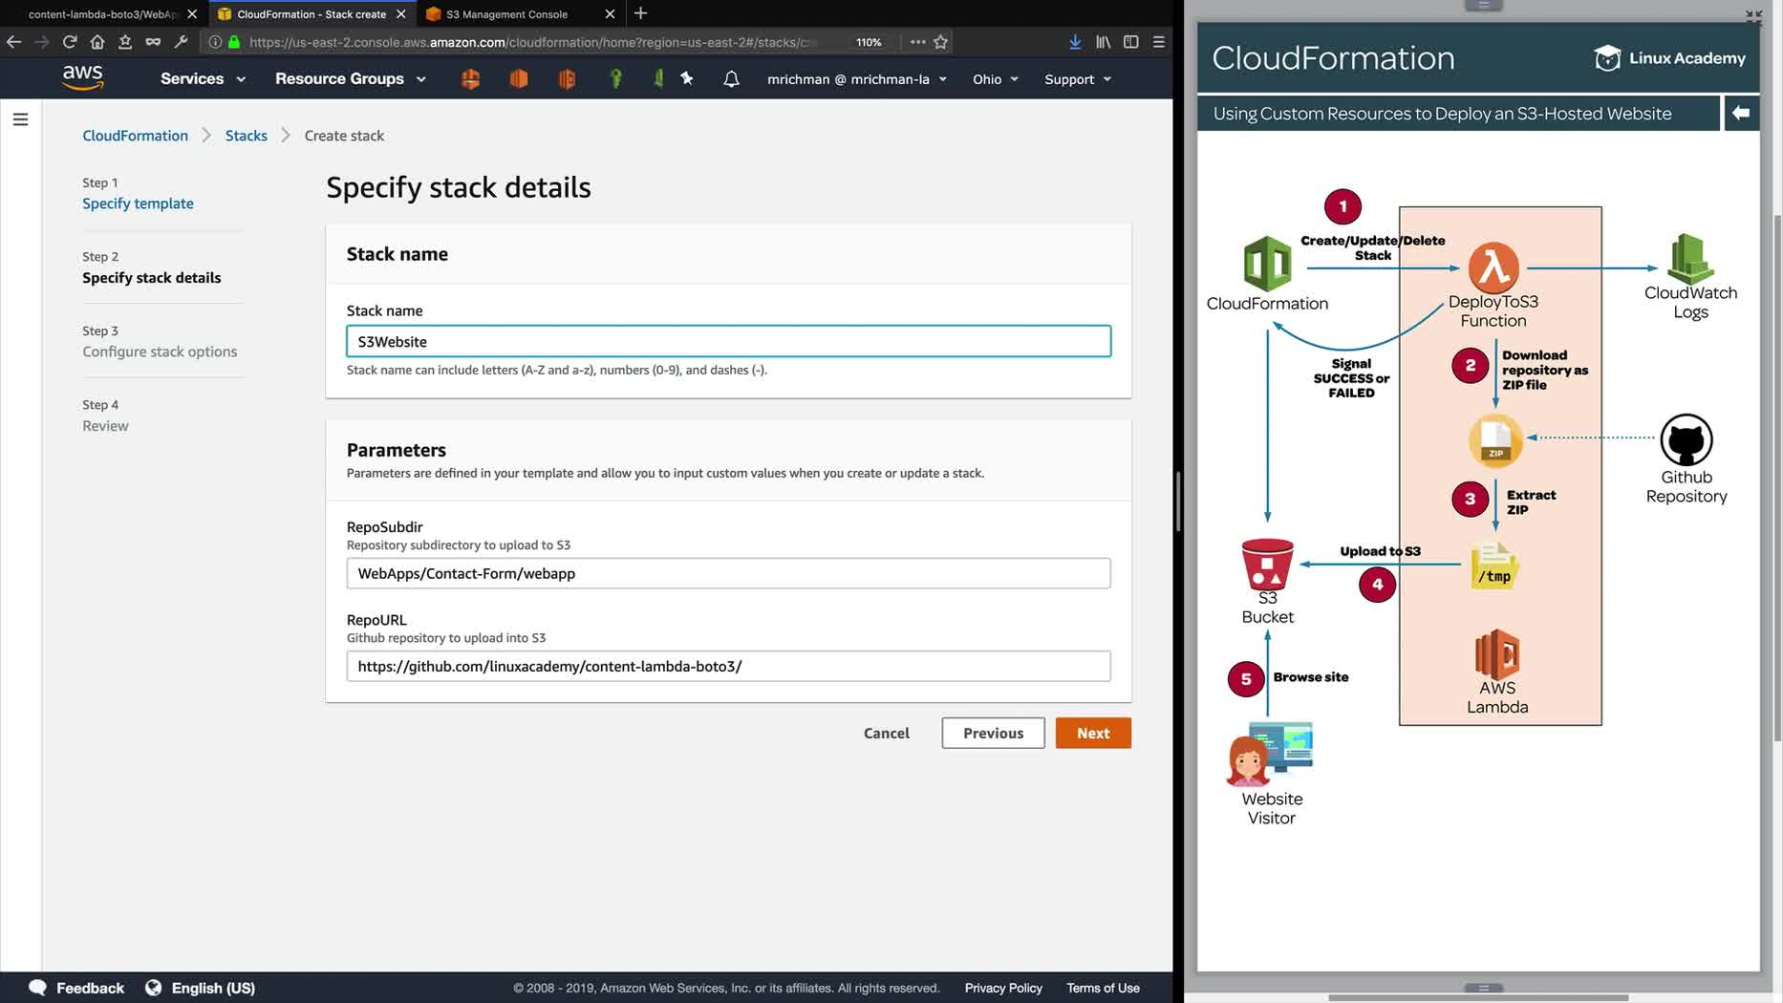This screenshot has height=1003, width=1783.
Task: Reload the page with the refresh icon
Action: point(70,42)
